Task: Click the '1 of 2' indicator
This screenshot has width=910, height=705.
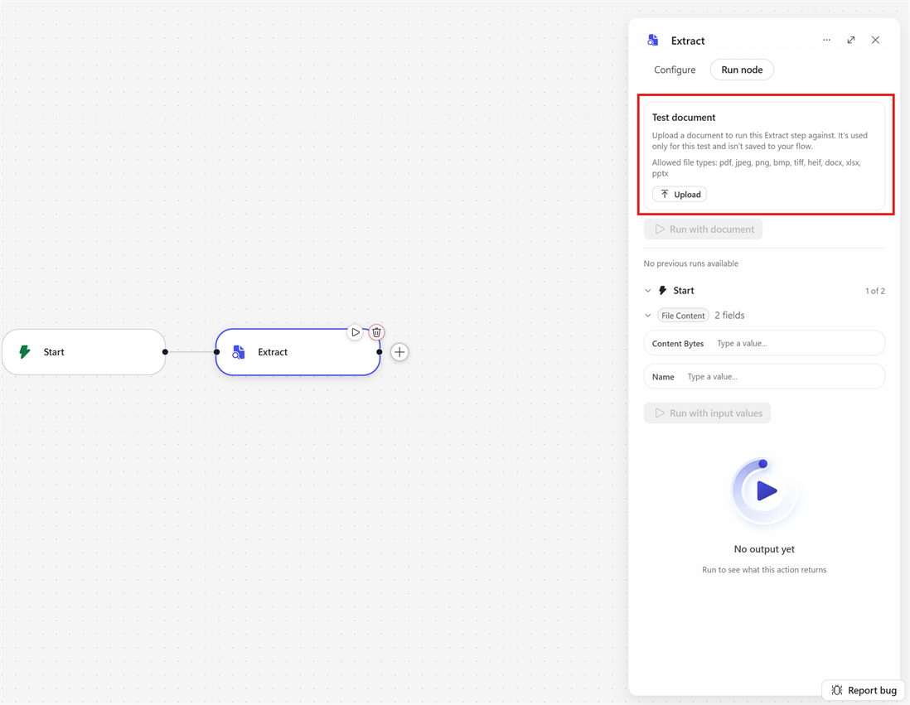Action: point(874,291)
